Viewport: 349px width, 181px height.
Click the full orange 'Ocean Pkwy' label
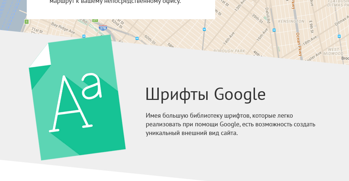[299, 45]
